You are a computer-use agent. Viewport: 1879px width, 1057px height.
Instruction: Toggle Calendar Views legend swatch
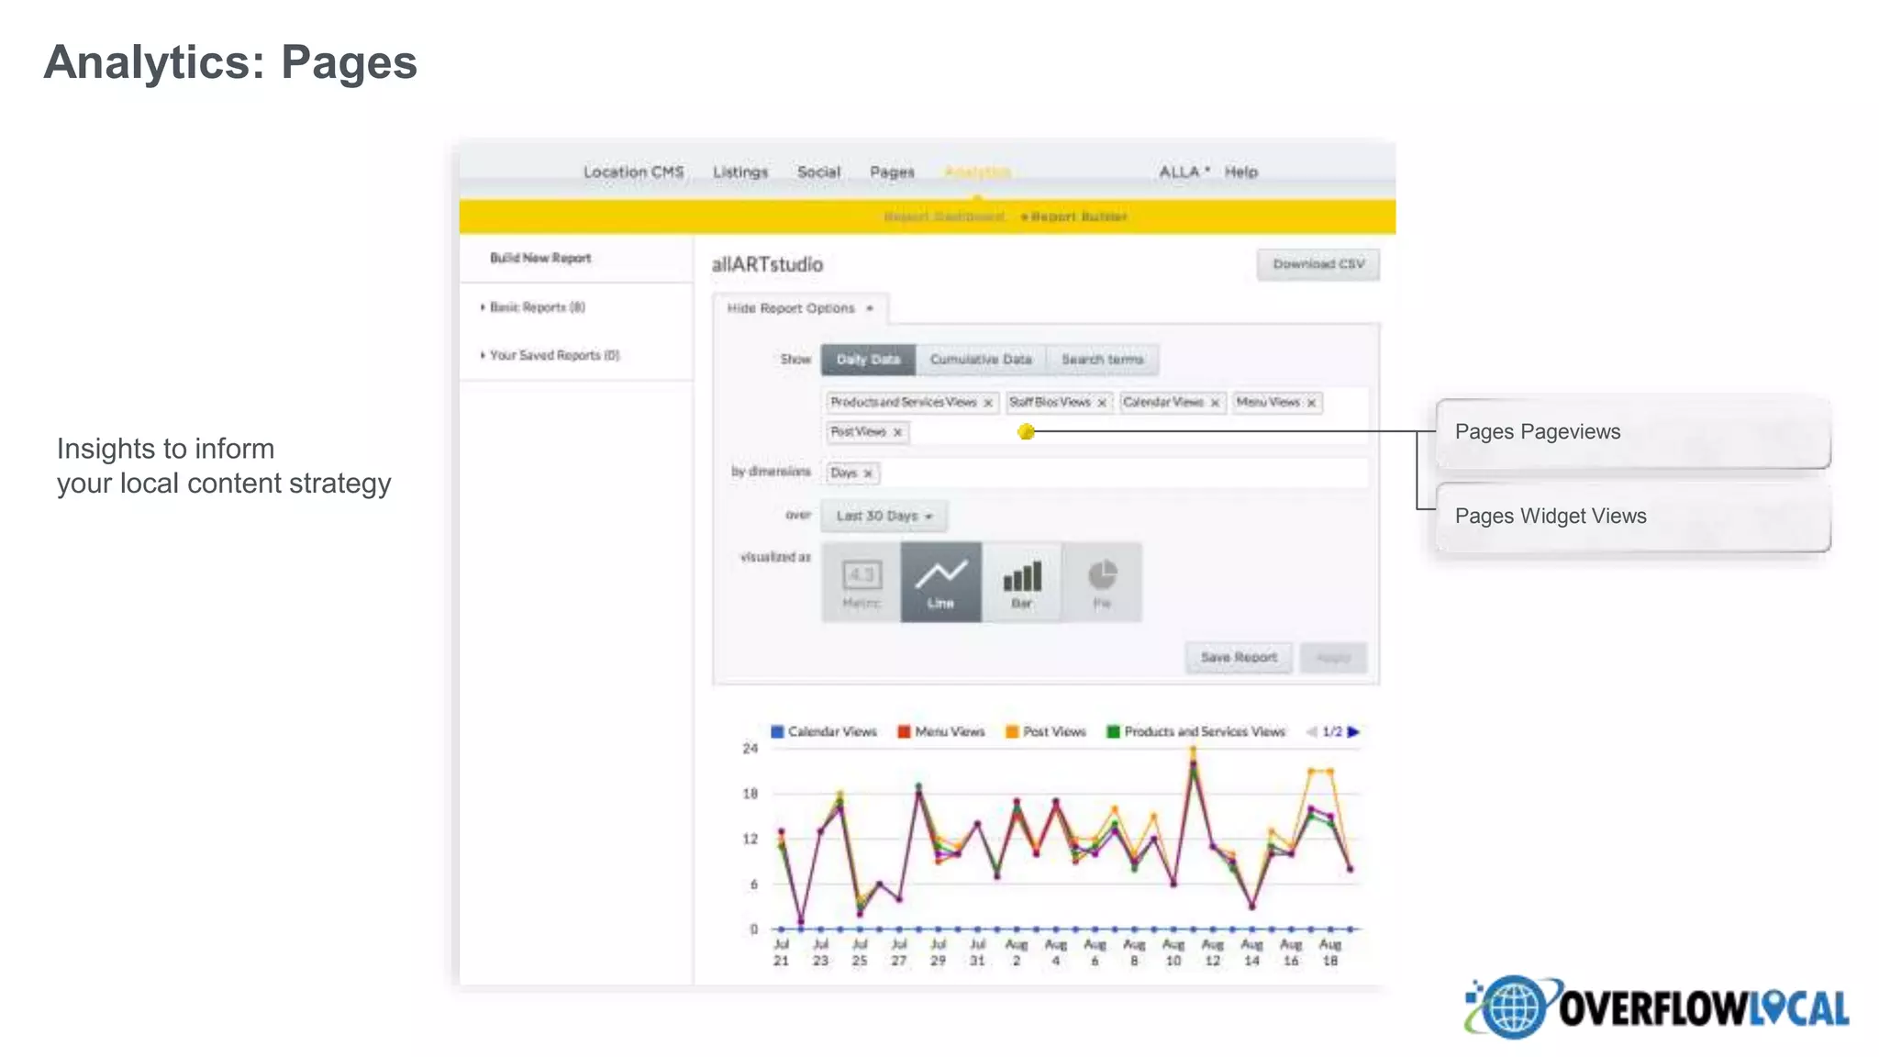777,731
